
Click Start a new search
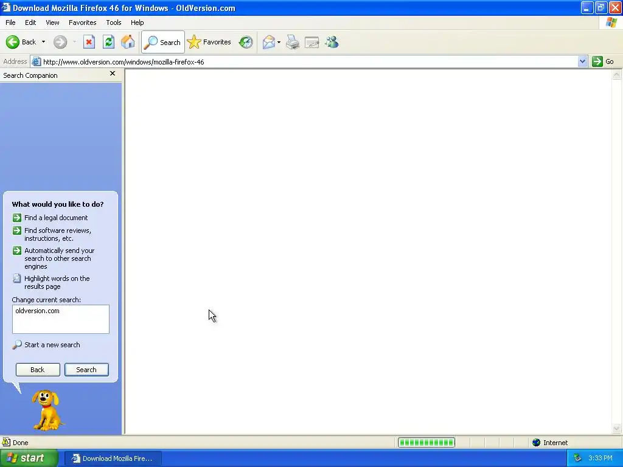(52, 345)
